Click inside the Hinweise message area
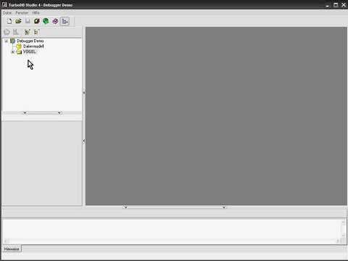The height and width of the screenshot is (261, 348). 172,229
